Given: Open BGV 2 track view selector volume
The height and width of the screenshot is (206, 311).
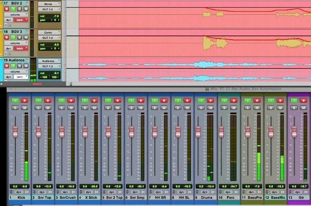Looking at the screenshot, I should pos(16,15).
